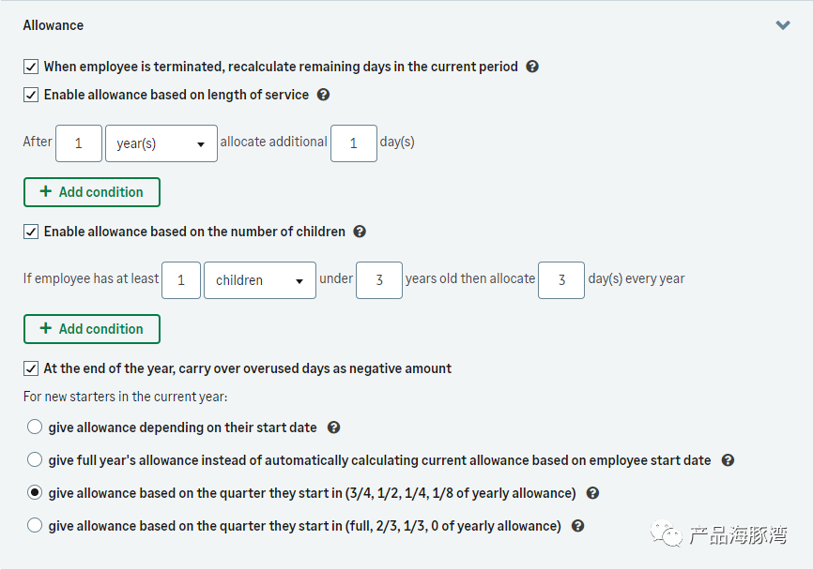
Task: Click help icon next to start date allowance
Action: [333, 427]
